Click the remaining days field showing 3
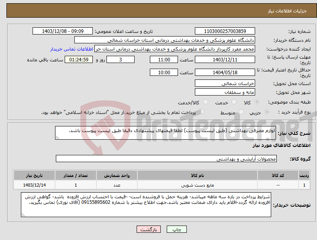317x240 pixels. [121, 59]
